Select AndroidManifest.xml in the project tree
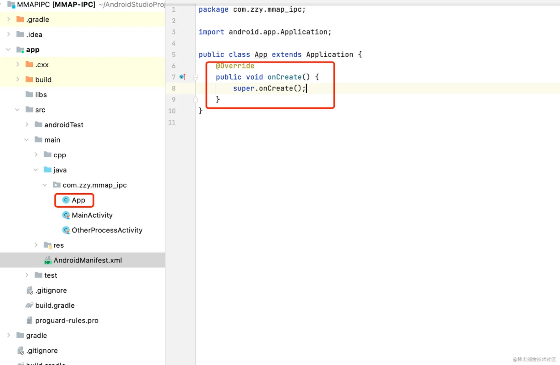 [x=82, y=260]
